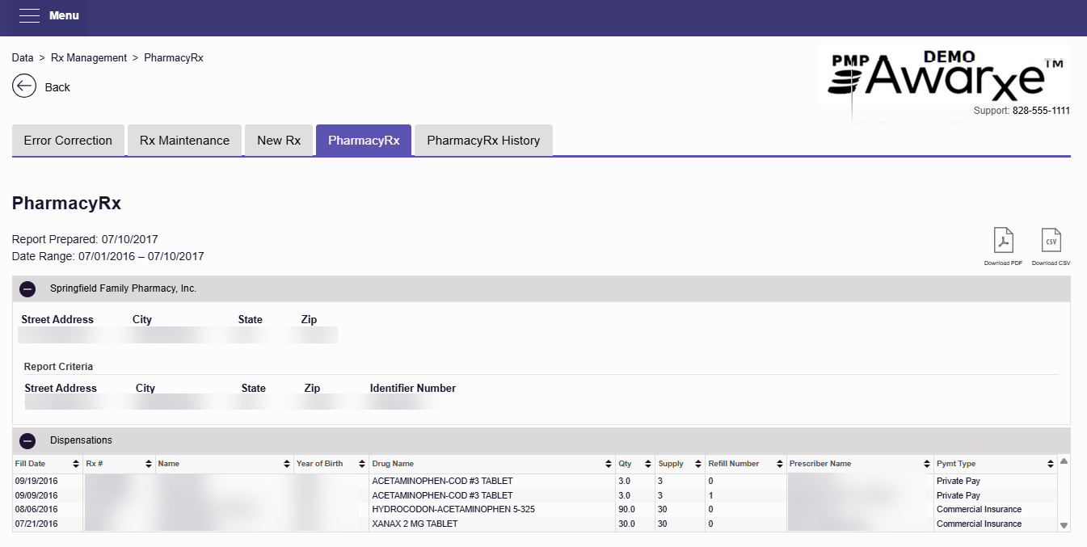Sort by Refill Number column
1087x547 pixels.
[780, 464]
